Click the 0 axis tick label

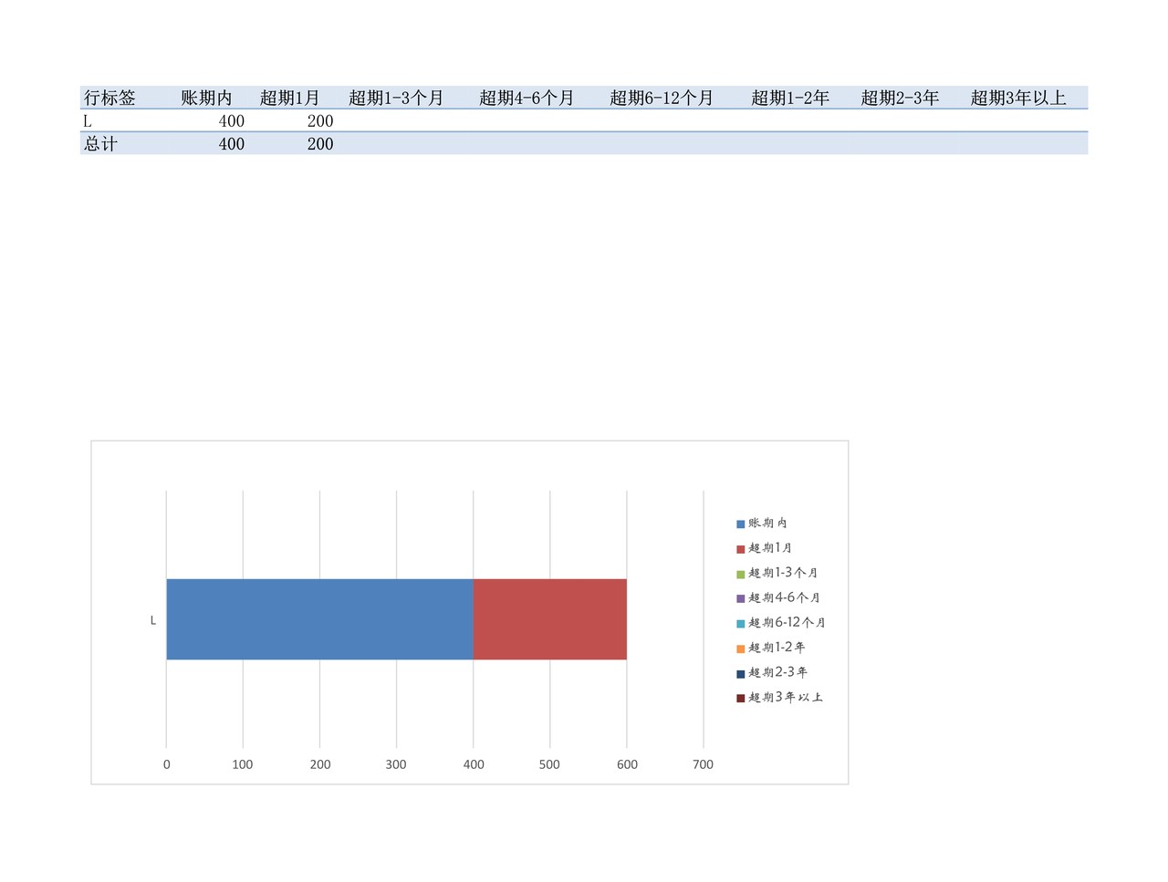tap(166, 764)
